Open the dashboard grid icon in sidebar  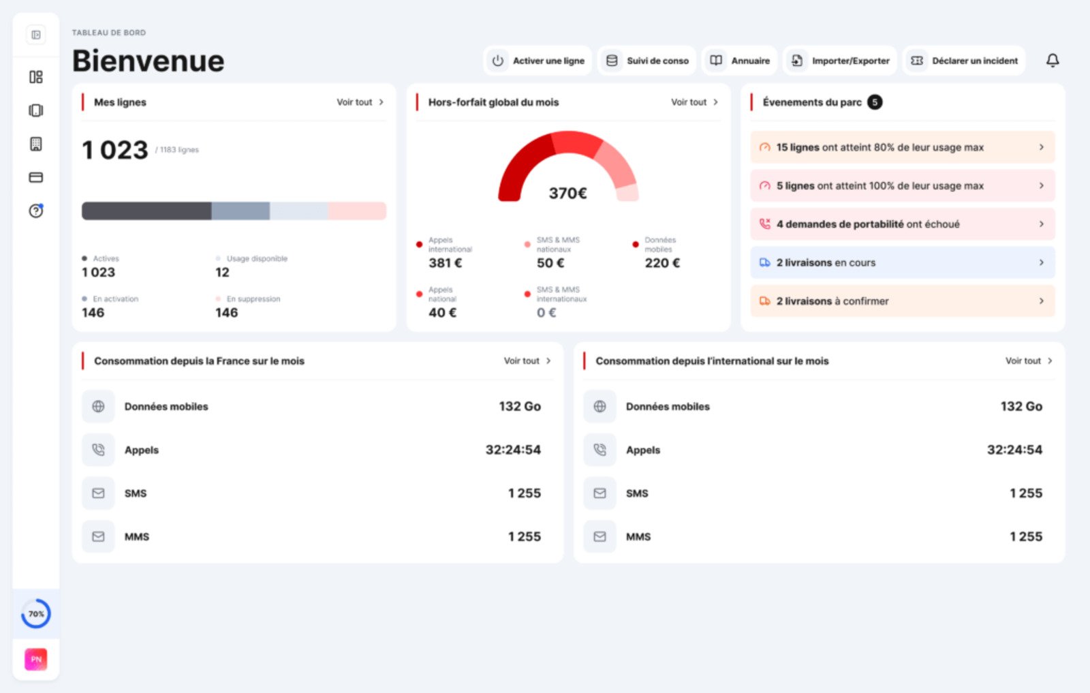pyautogui.click(x=35, y=76)
